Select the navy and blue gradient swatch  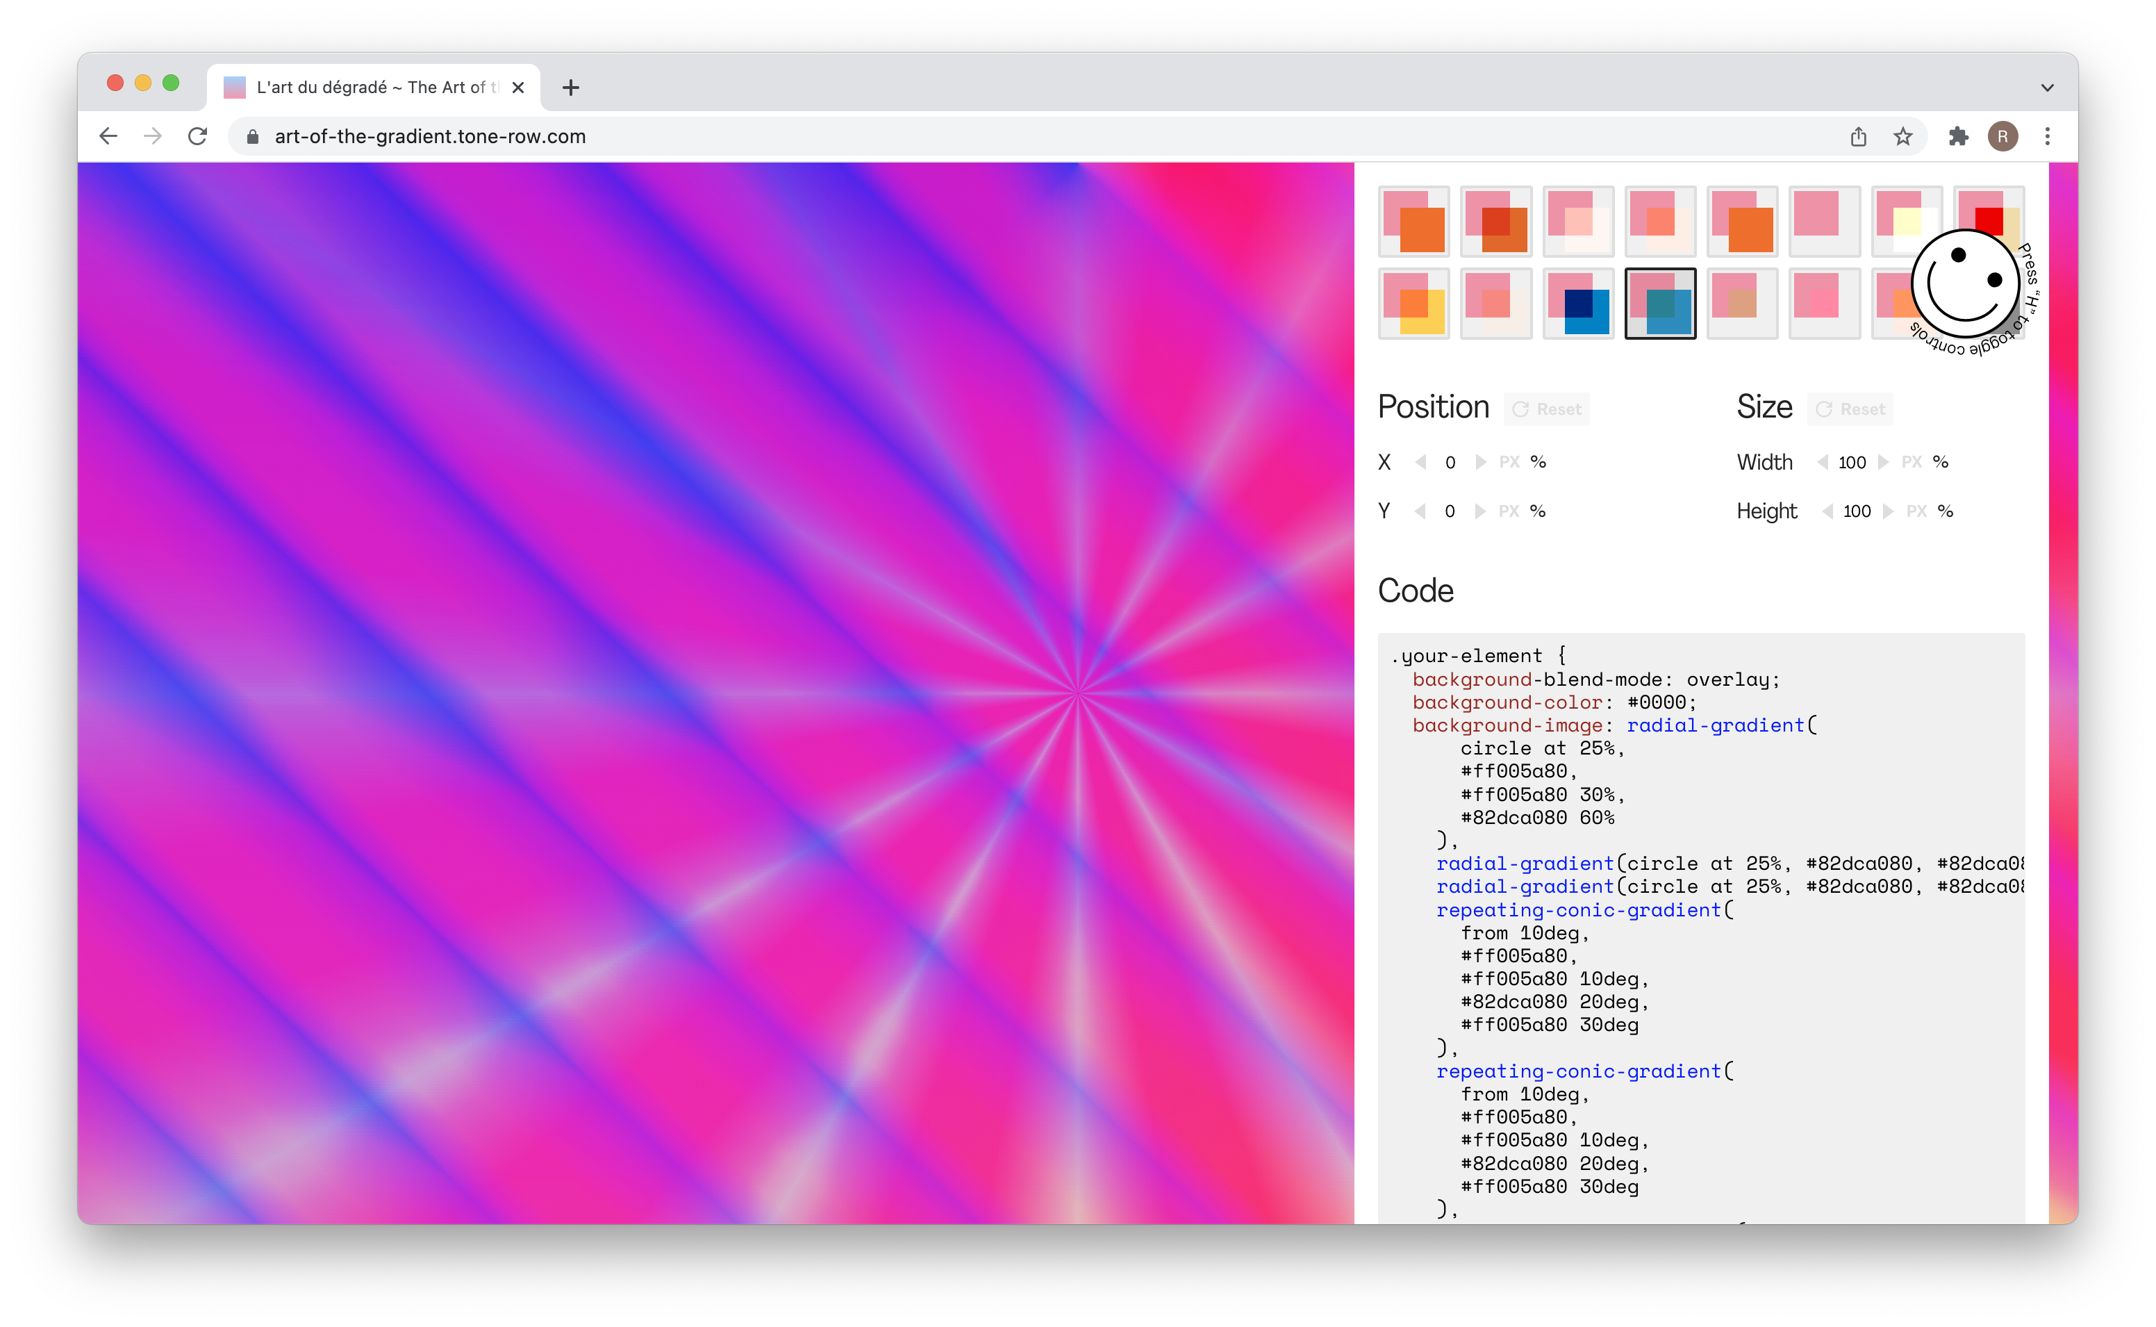(1578, 304)
